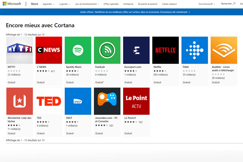Open the Audible orange app icon
The height and width of the screenshot is (162, 243).
(224, 50)
